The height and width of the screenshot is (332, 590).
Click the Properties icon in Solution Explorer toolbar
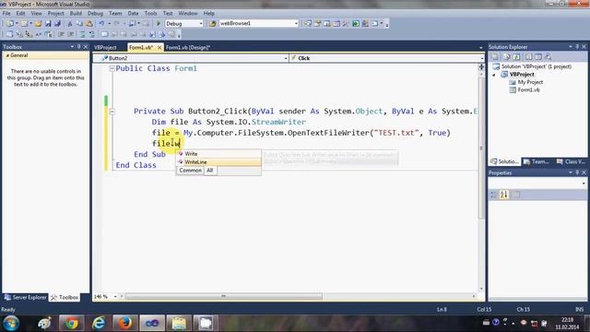(x=495, y=57)
